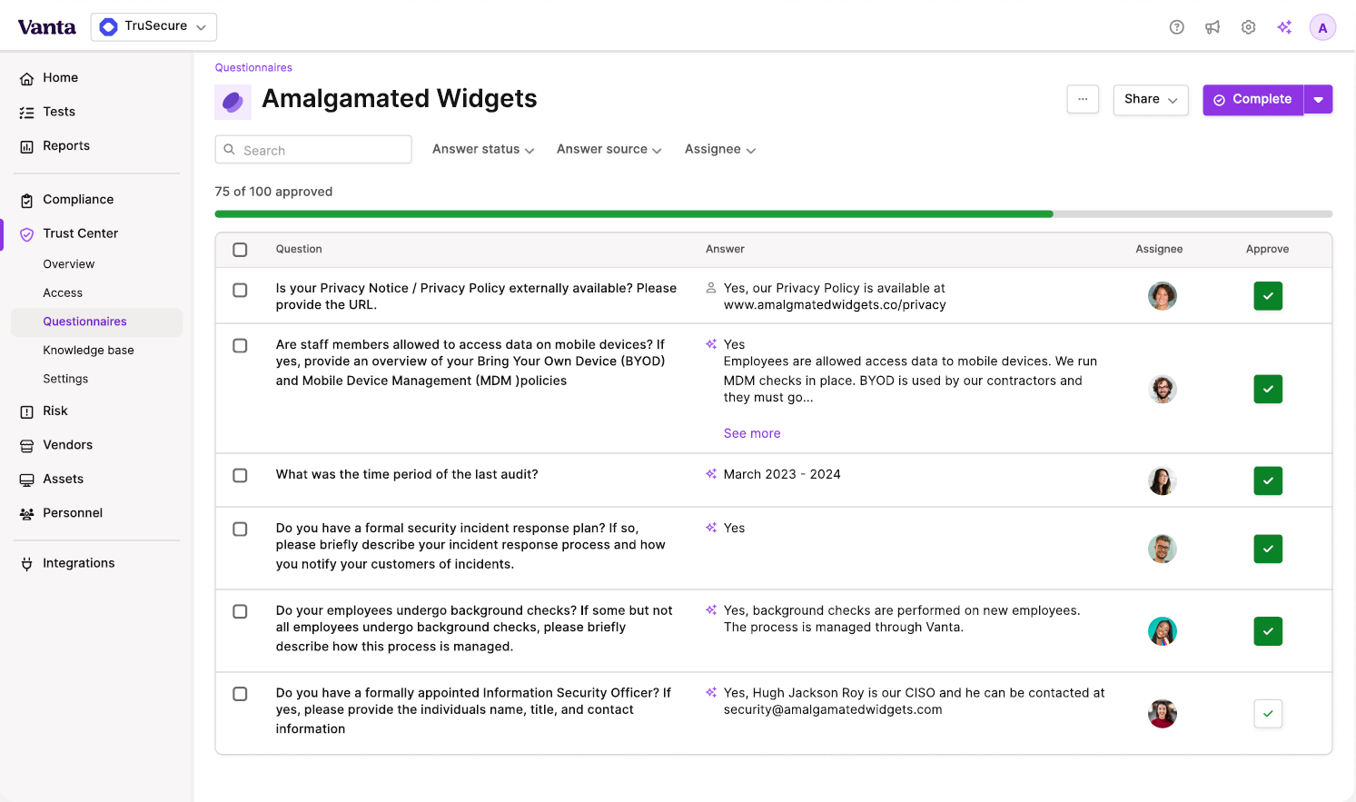The image size is (1356, 802).
Task: Click AI sparkle icon beside March 2023 - 2024
Action: coord(711,474)
